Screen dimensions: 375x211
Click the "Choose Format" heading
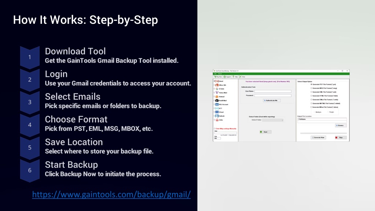76,119
